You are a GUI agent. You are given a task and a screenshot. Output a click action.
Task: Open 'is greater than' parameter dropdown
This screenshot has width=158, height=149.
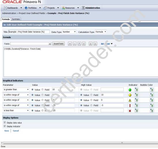pos(28,90)
